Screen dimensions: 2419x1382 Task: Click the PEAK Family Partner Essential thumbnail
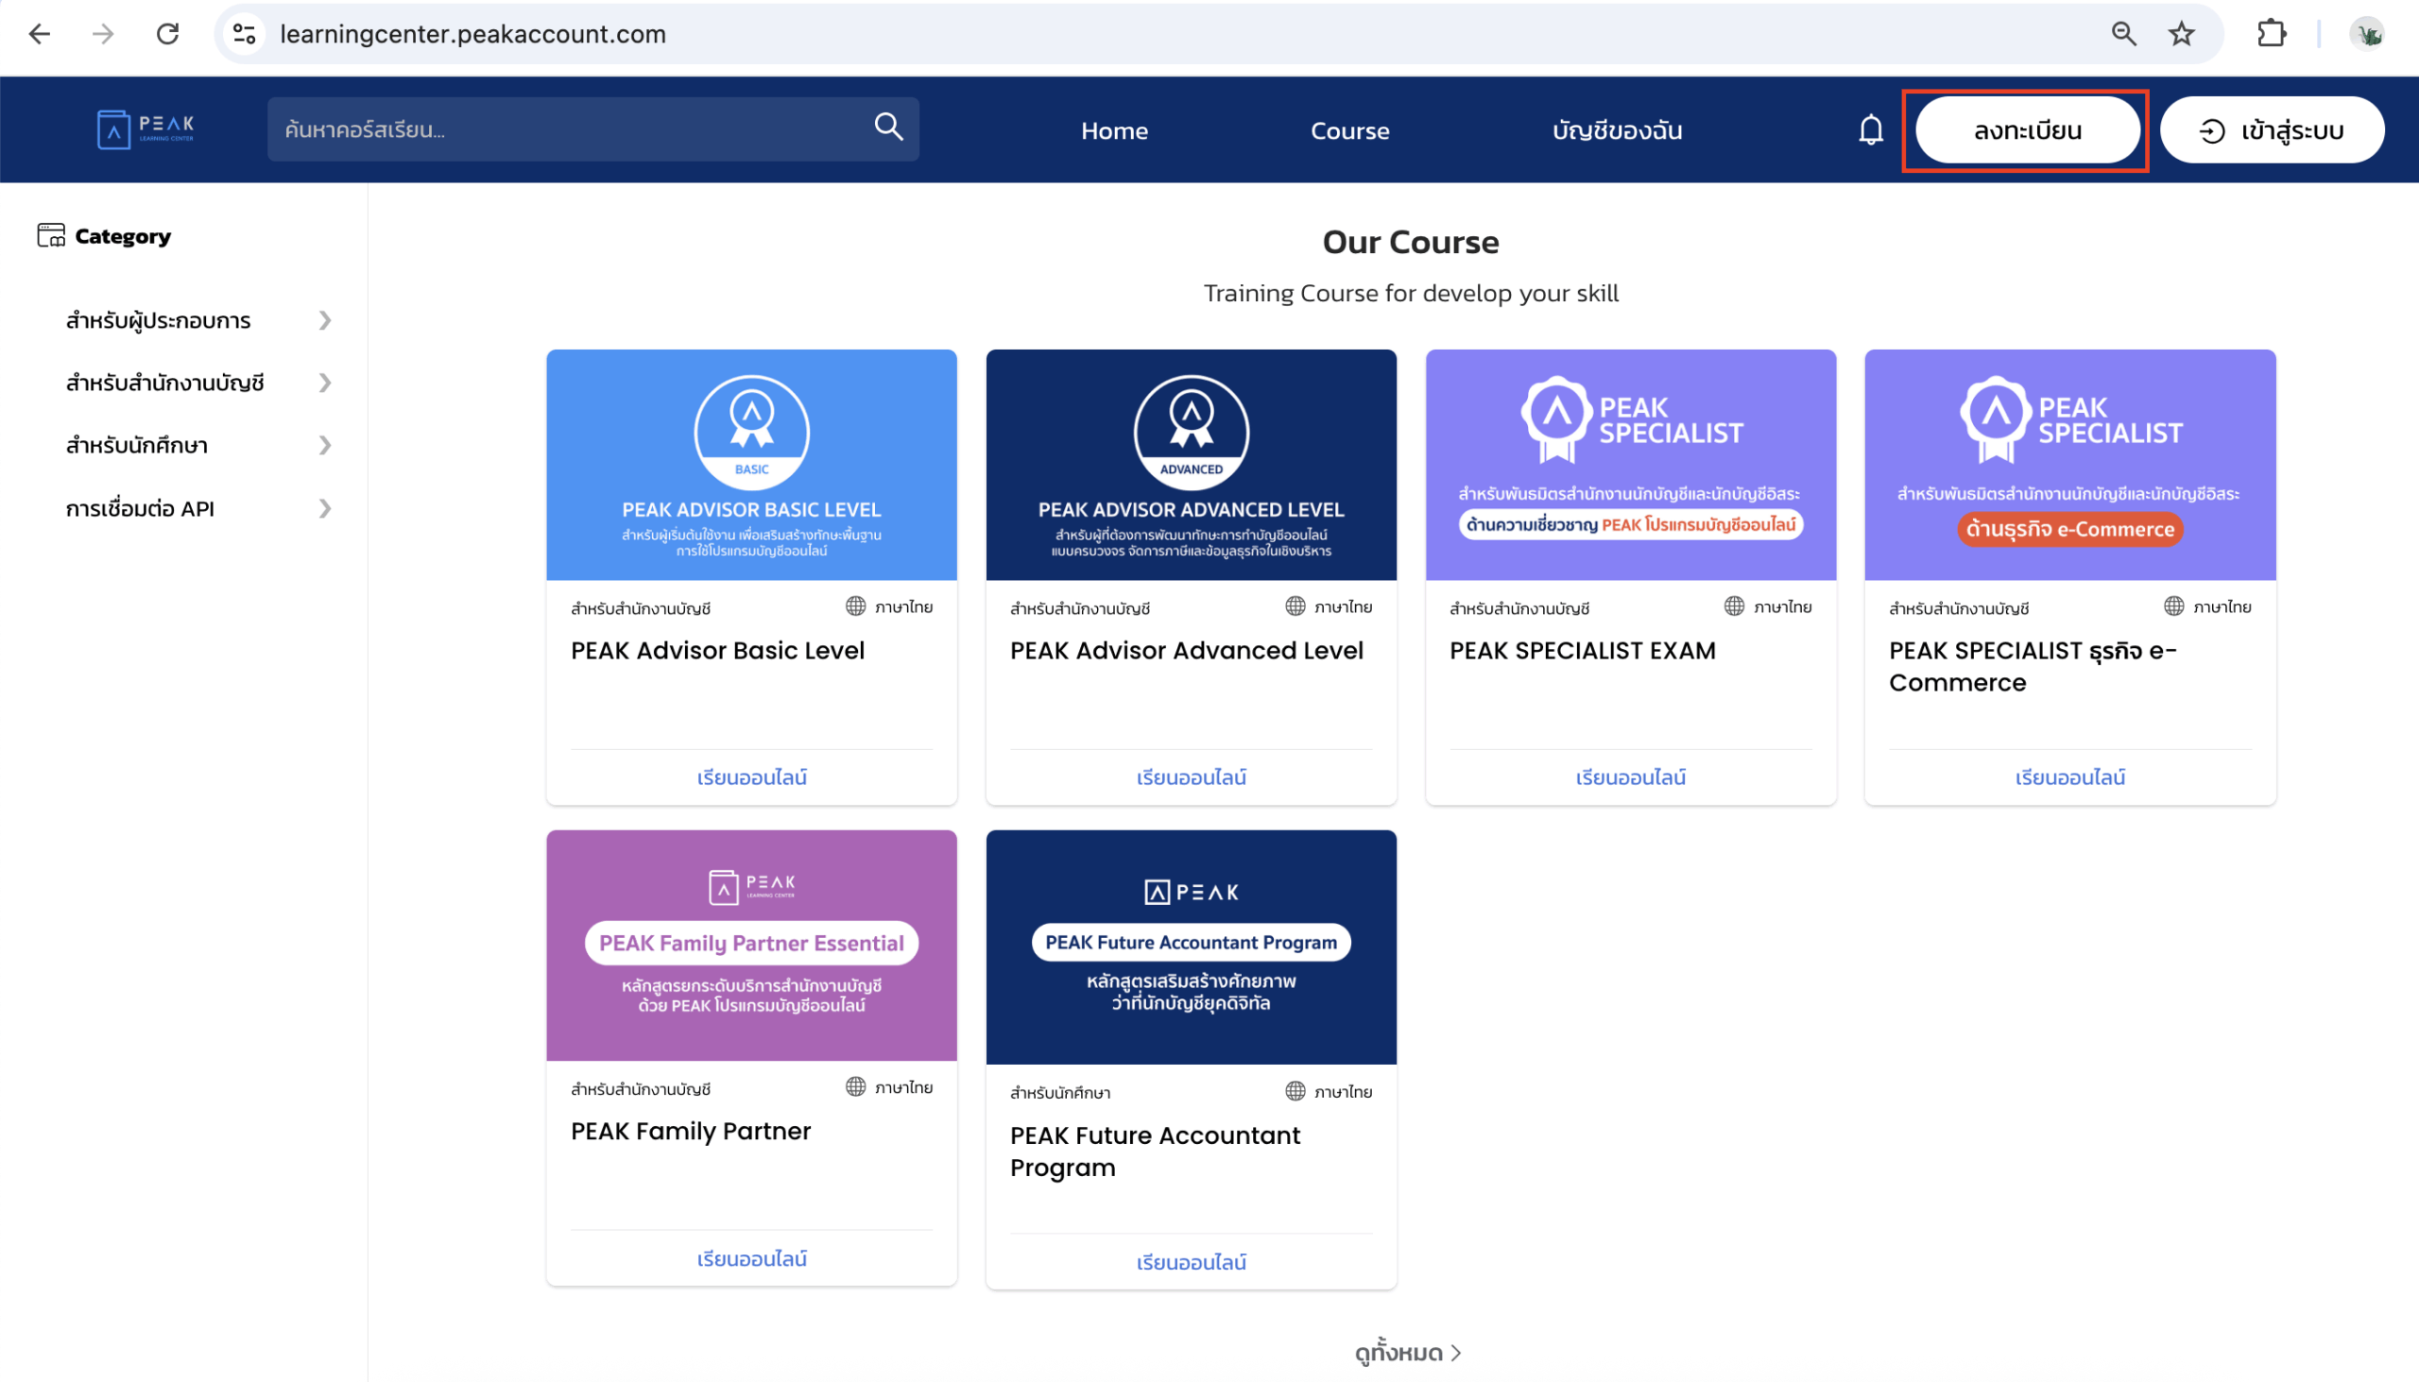(750, 946)
